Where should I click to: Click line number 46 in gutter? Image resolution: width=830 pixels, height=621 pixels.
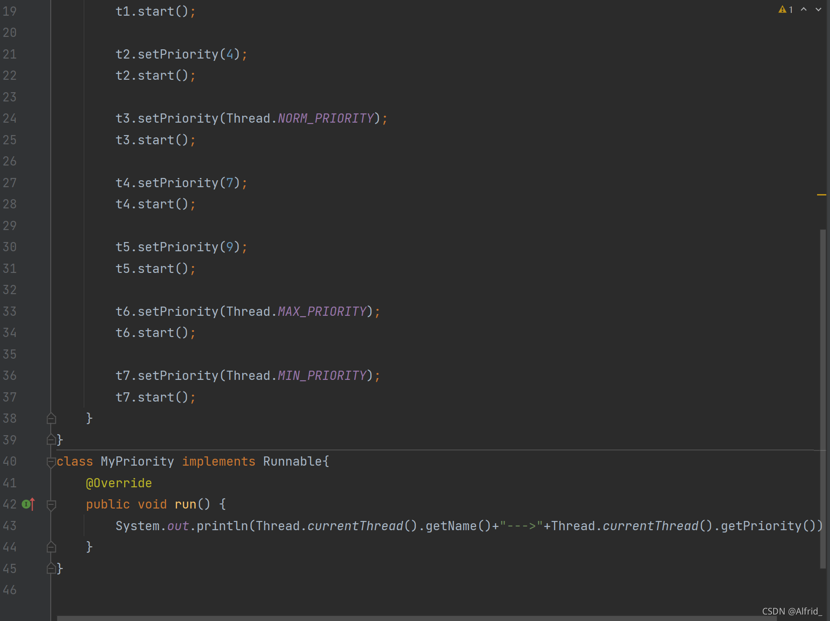coord(10,590)
